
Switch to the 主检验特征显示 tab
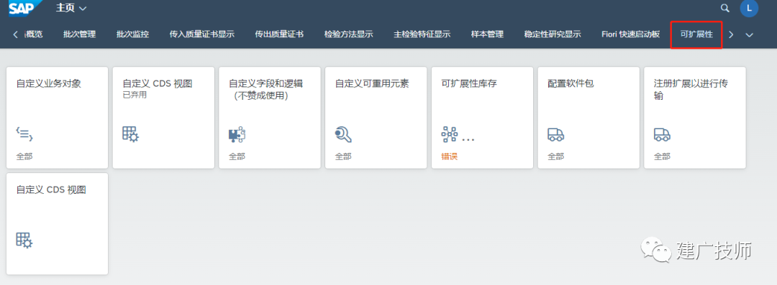pos(422,34)
